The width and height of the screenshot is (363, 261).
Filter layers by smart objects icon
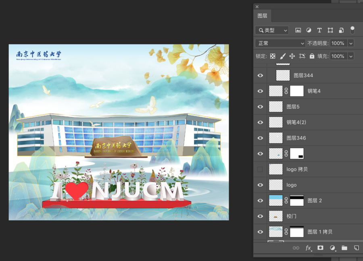(x=341, y=30)
